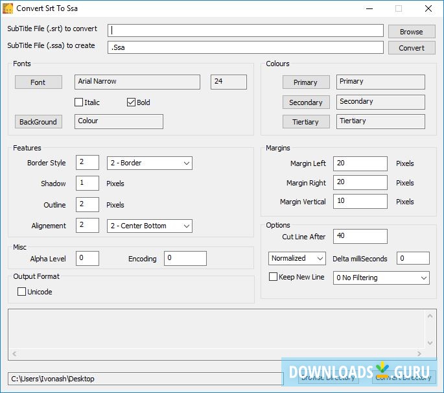Click the Margin Right field

click(x=360, y=182)
